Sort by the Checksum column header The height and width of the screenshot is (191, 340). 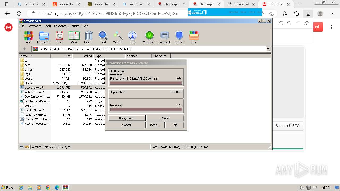tap(161, 56)
